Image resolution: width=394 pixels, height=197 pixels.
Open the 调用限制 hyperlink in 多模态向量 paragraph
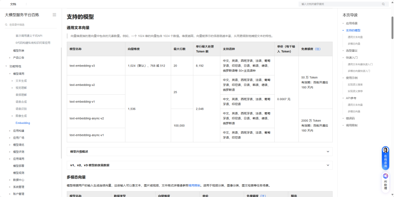194,186
